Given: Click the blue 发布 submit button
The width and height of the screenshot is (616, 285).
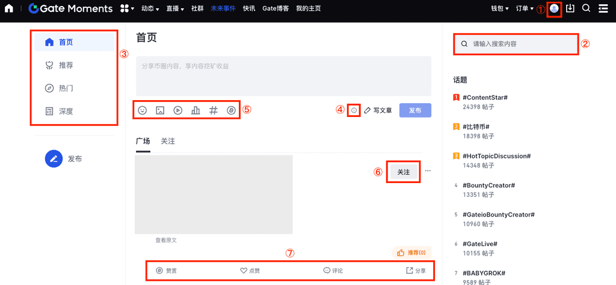Looking at the screenshot, I should pos(415,110).
